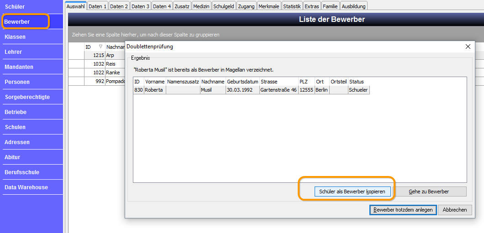Open Lehrer navigation item
The height and width of the screenshot is (233, 484).
(32, 52)
